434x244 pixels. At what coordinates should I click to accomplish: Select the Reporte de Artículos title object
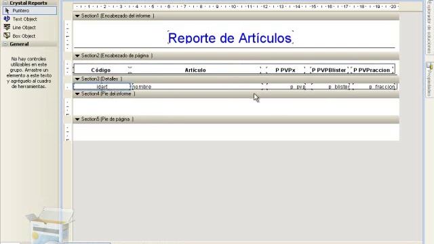point(230,38)
